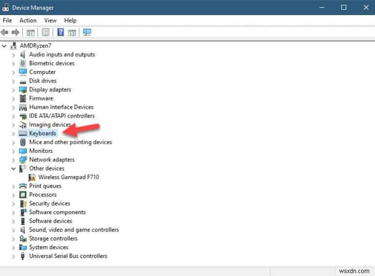Image resolution: width=375 pixels, height=276 pixels.
Task: Select the Print queues label
Action: 45,186
